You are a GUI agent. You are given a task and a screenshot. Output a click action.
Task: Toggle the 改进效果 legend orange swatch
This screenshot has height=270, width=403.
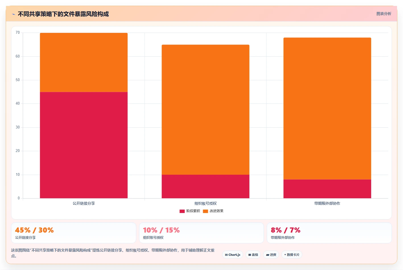205,211
